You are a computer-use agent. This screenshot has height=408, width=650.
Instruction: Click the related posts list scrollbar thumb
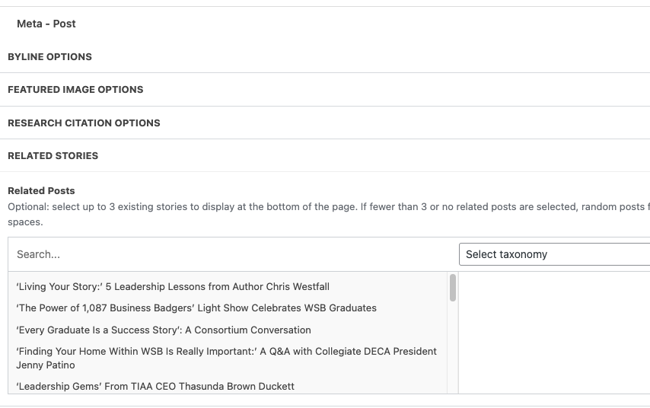tap(454, 288)
